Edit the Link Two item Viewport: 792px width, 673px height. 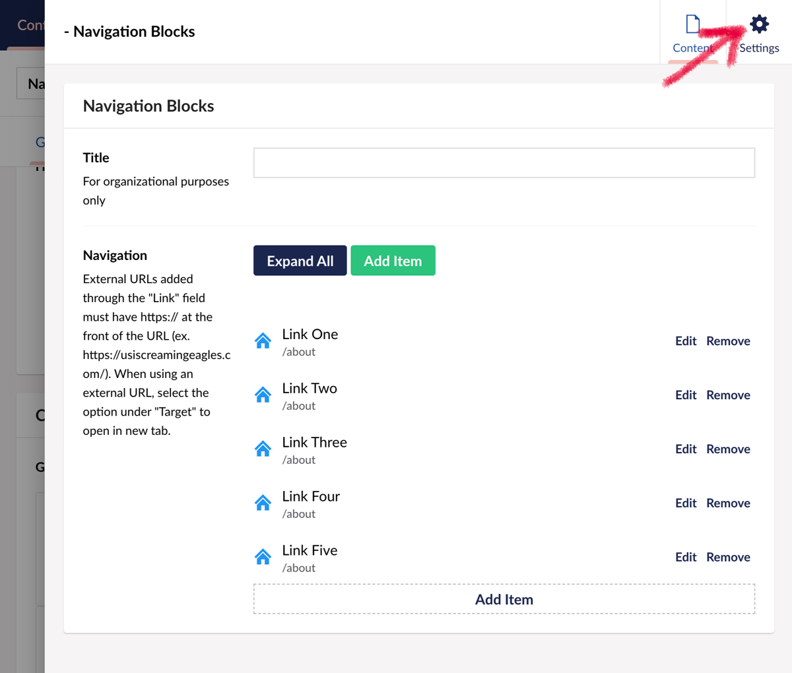pos(686,395)
